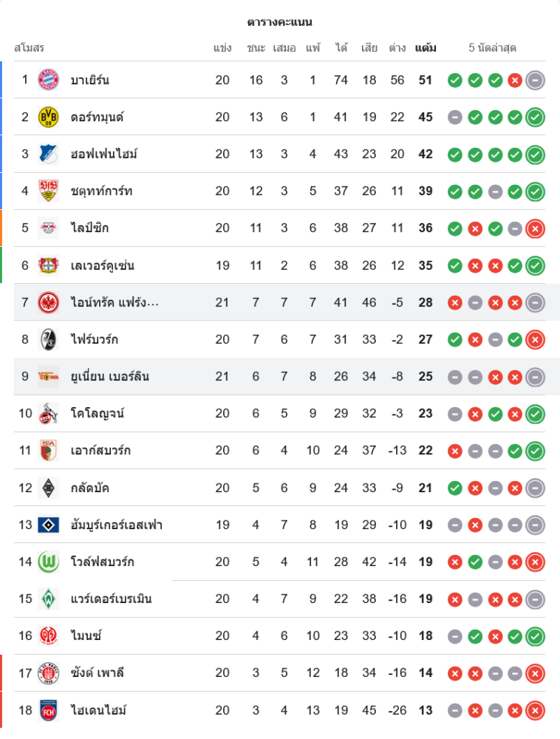Click the Bayern Munich club logo

pyautogui.click(x=49, y=80)
